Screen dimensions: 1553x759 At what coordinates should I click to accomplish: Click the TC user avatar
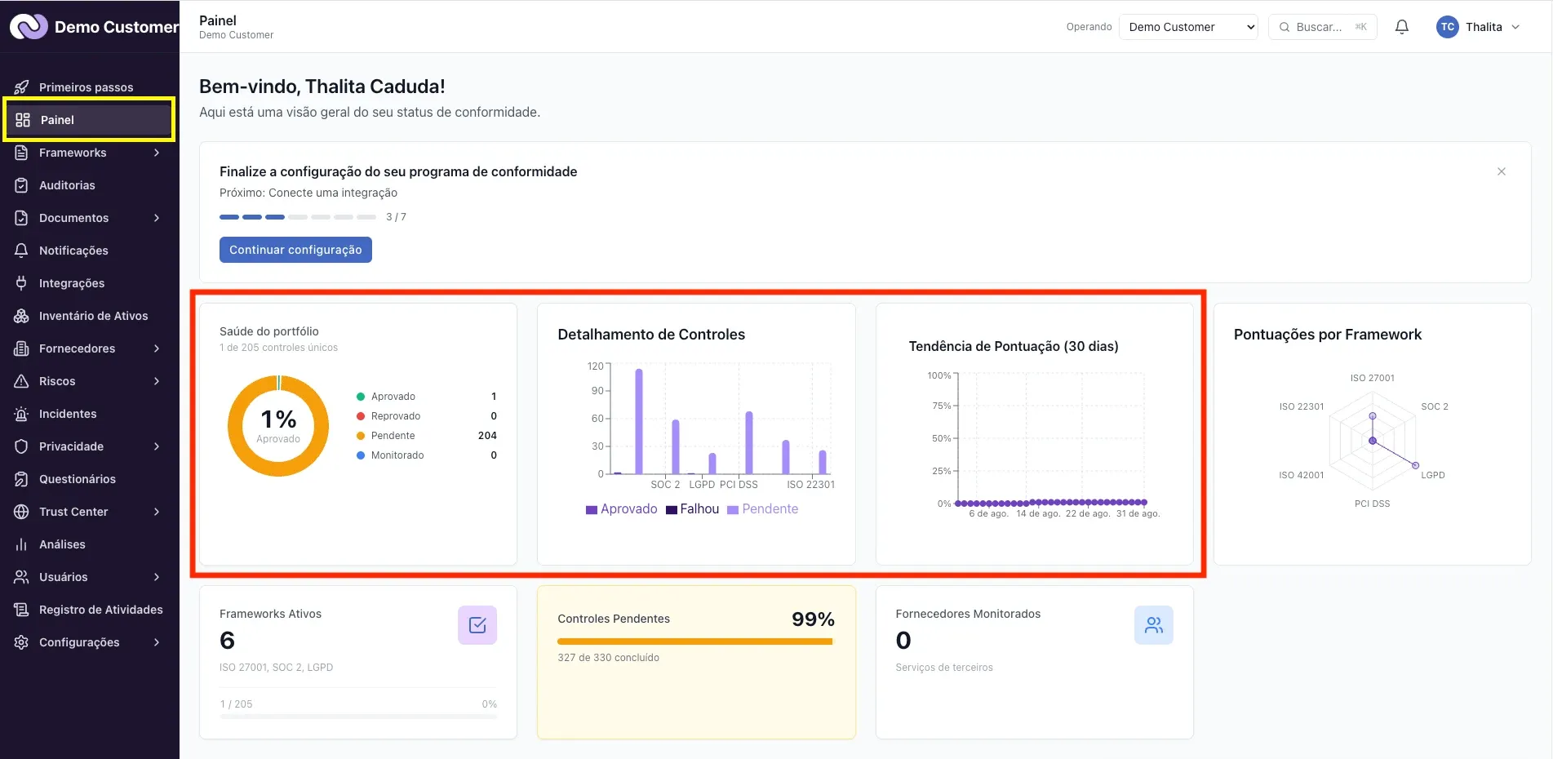pyautogui.click(x=1448, y=27)
